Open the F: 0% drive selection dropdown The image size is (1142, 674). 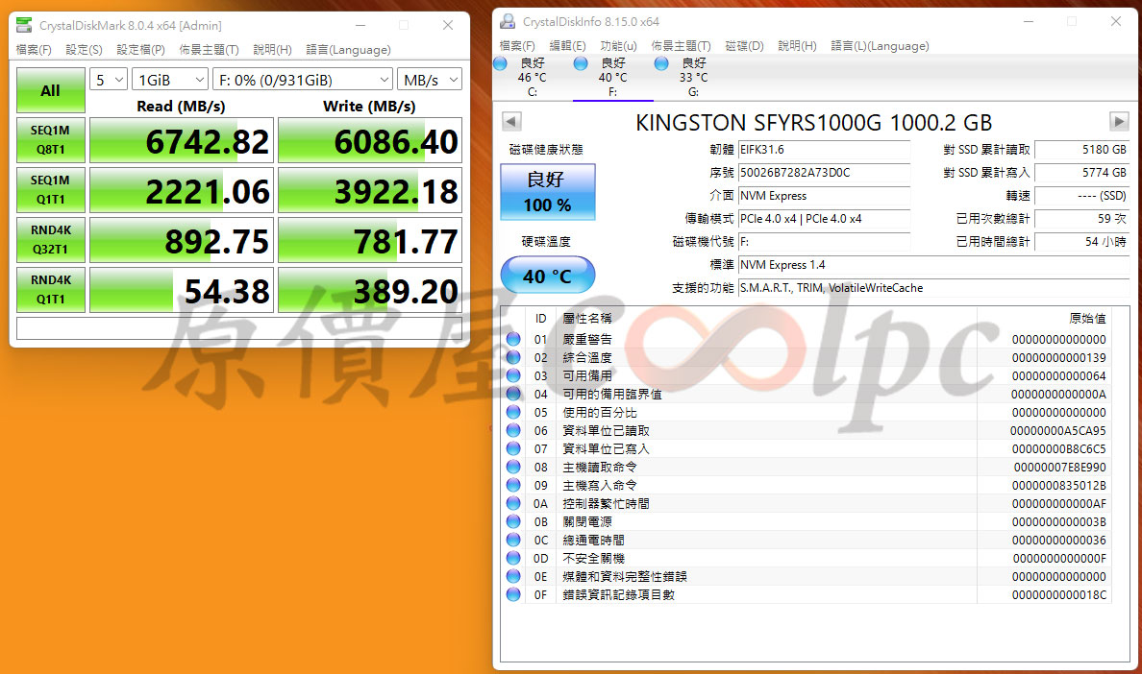coord(303,80)
